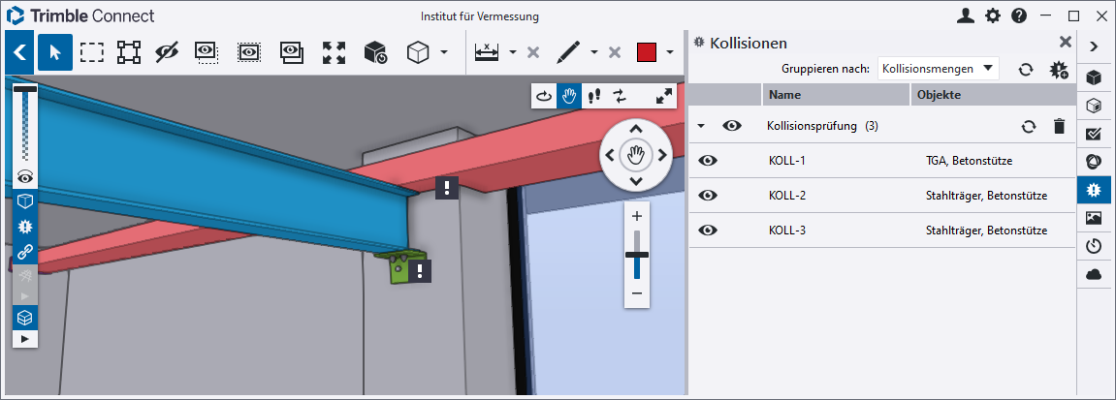Select the arrow selection tool

[55, 52]
